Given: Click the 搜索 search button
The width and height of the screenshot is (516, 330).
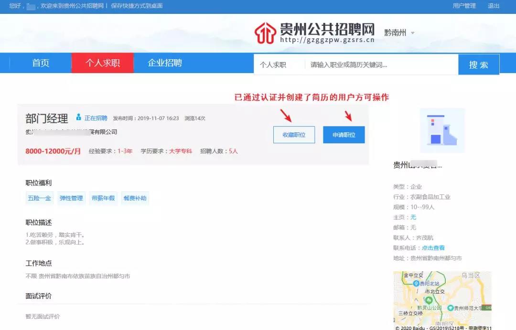Looking at the screenshot, I should point(479,64).
